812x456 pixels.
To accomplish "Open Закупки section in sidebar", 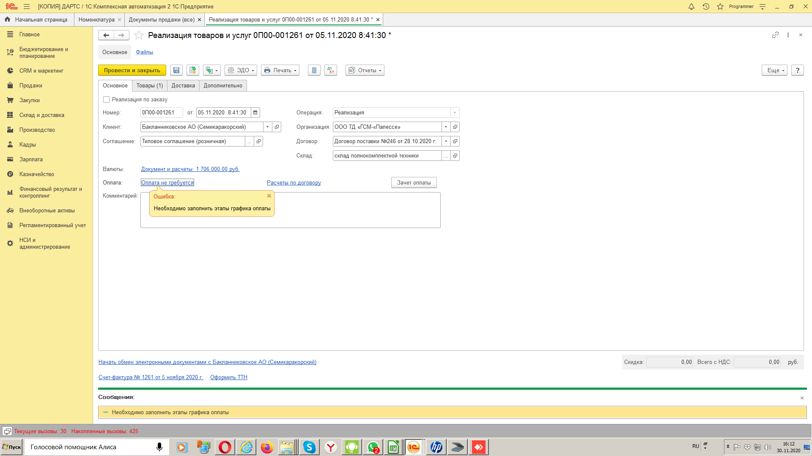I will [30, 100].
